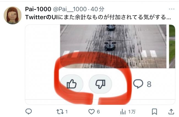This screenshot has height=117, width=179.
Task: Click the thumbs up button
Action: click(x=72, y=84)
